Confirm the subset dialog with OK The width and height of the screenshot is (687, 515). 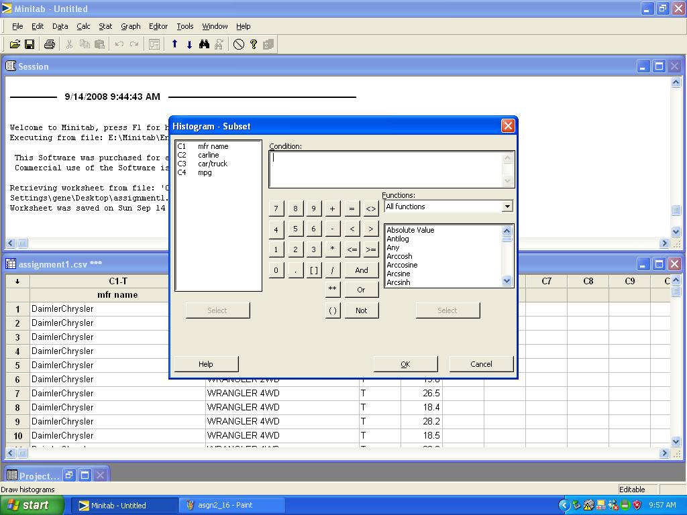tap(405, 364)
